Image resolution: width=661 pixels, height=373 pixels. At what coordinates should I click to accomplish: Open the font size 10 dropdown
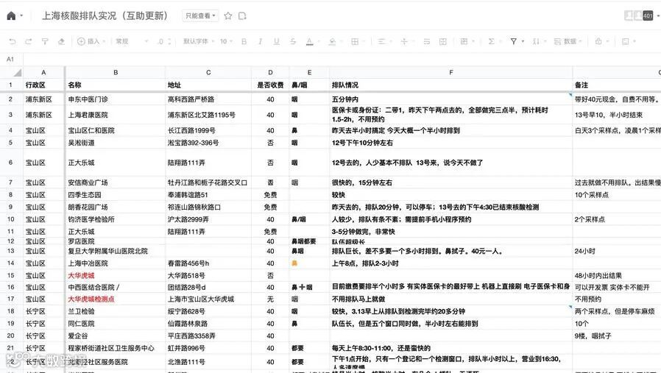click(x=226, y=41)
